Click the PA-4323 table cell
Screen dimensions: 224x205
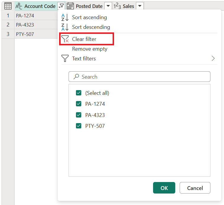tap(36, 25)
